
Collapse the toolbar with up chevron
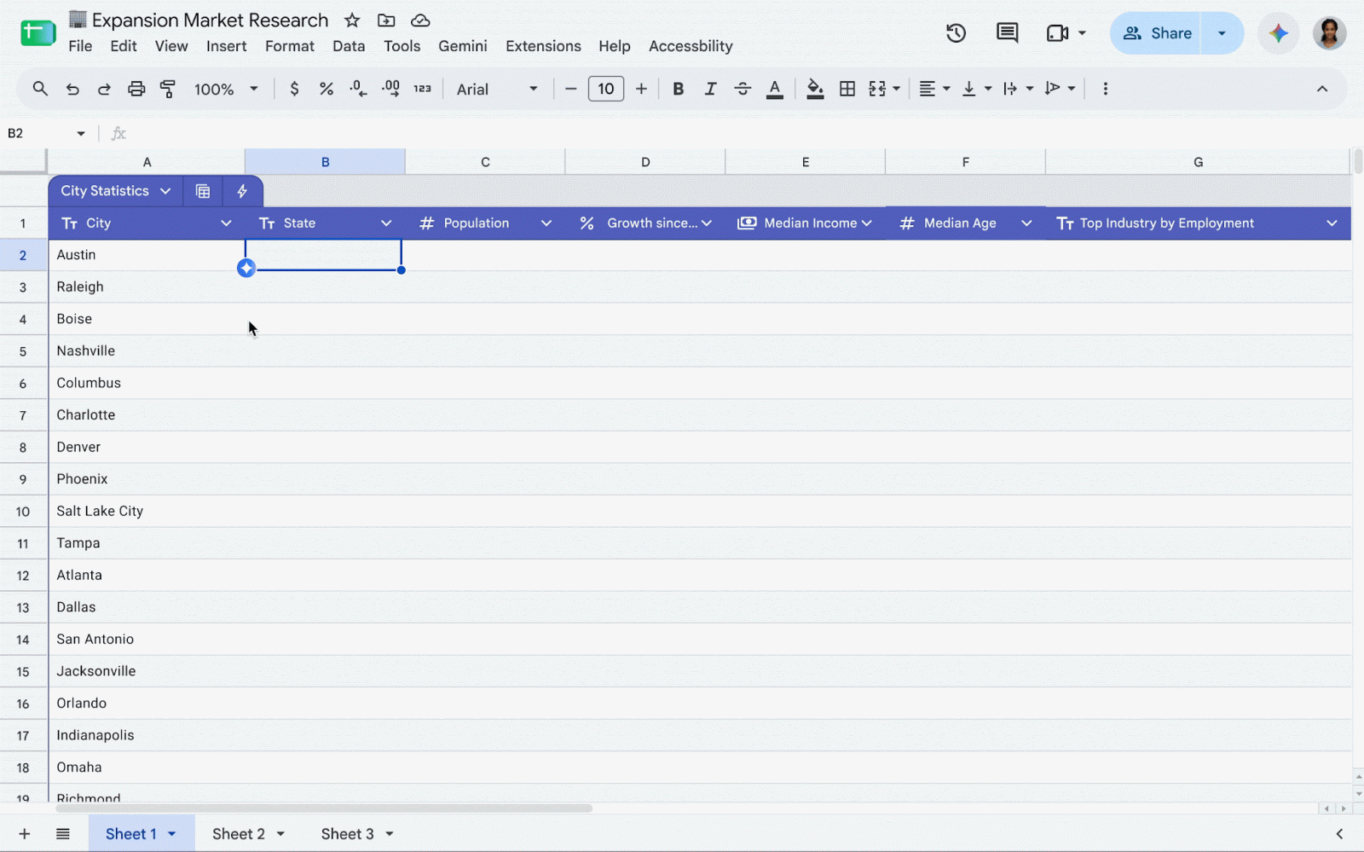tap(1321, 89)
